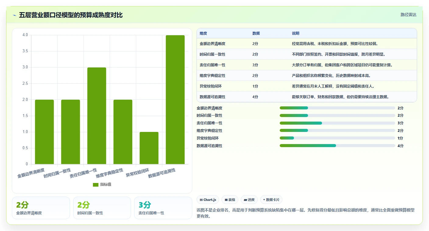Click the 责任归属唯一性 progress bar
This screenshot has height=231, width=429.
[337, 123]
